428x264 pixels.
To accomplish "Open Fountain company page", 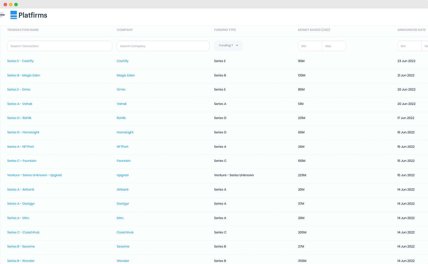I will pos(123,161).
